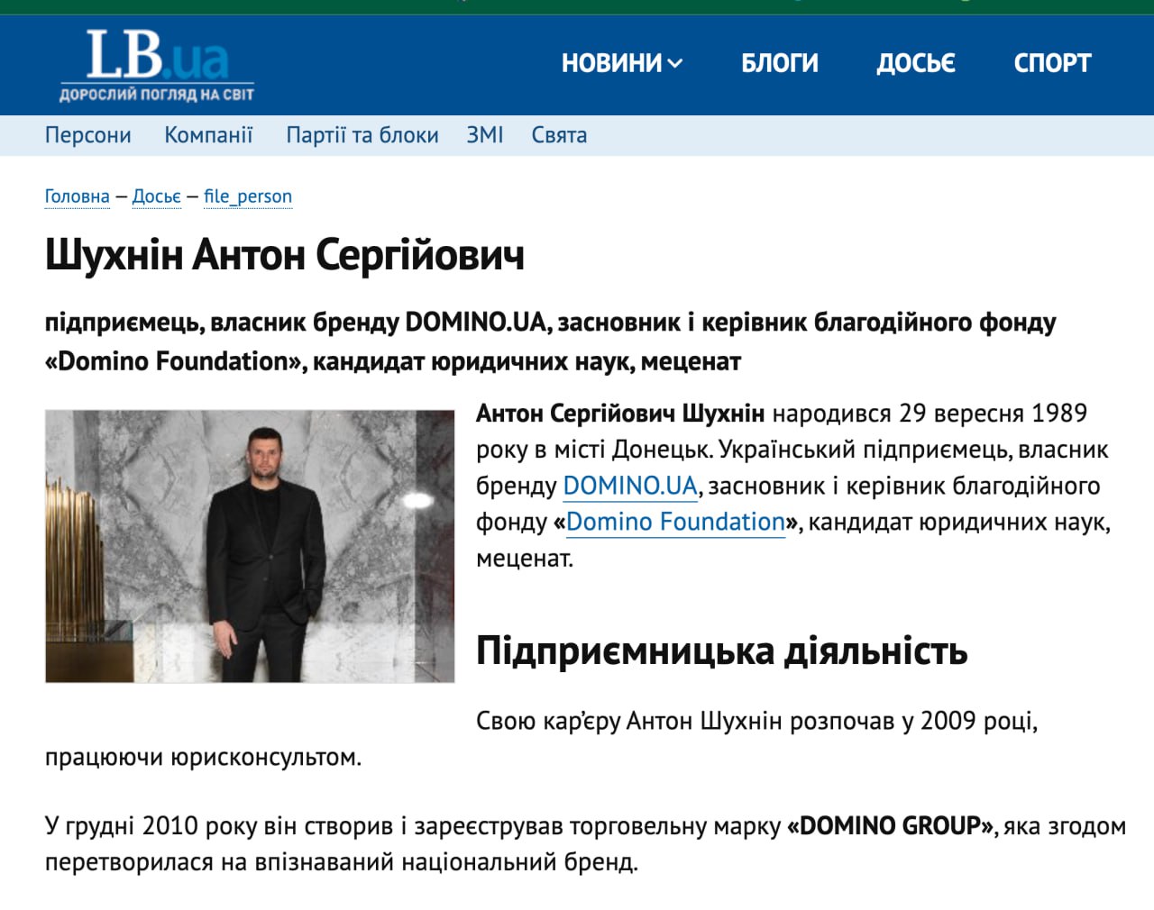Image resolution: width=1154 pixels, height=910 pixels.
Task: Open the БЛОГИ menu item
Action: pos(780,63)
